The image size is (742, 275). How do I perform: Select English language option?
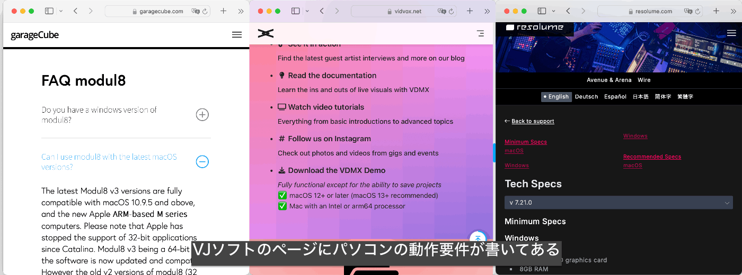(x=556, y=97)
